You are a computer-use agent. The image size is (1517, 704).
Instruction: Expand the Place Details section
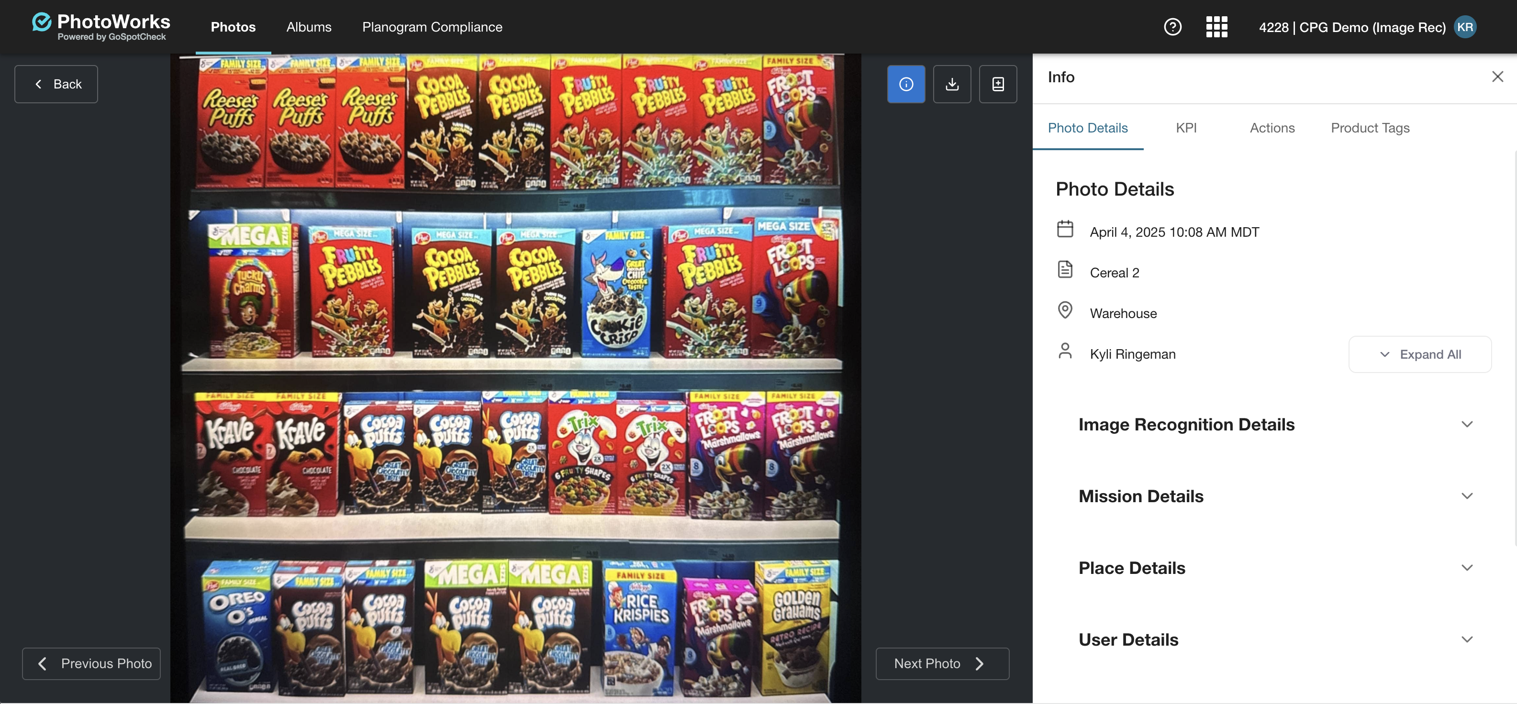tap(1275, 568)
